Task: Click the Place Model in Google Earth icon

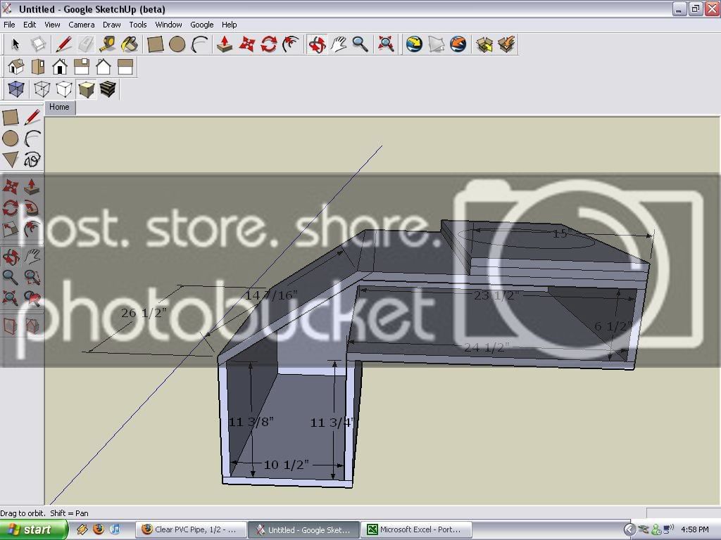Action: coord(458,44)
